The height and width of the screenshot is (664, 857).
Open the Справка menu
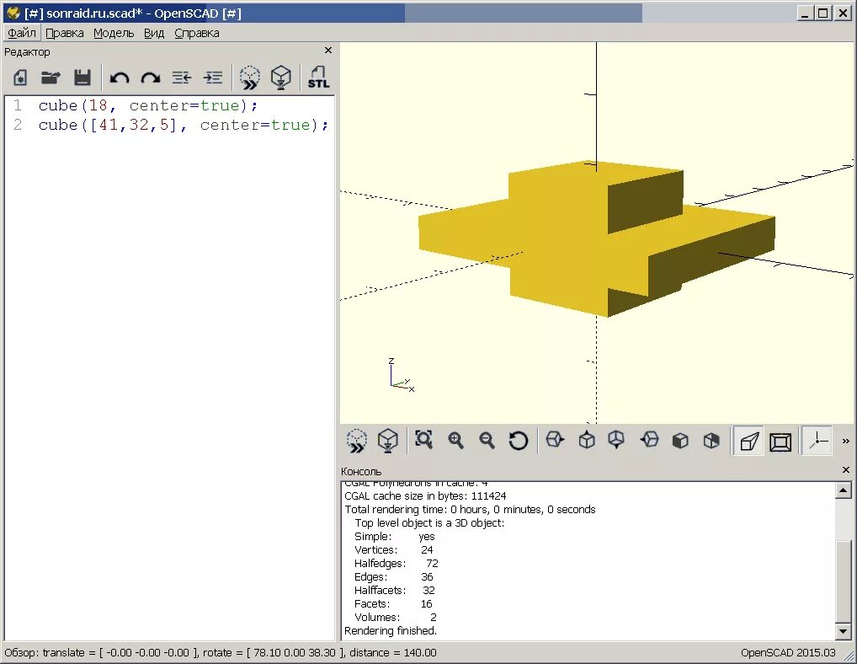tap(197, 33)
